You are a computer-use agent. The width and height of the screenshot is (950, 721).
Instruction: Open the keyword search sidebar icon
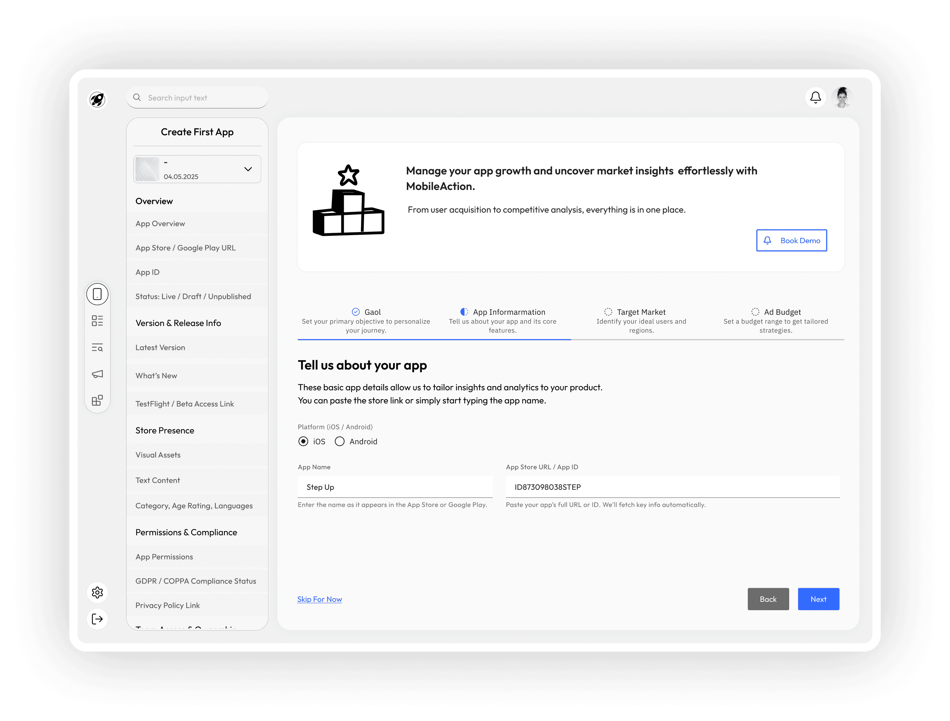click(x=98, y=348)
